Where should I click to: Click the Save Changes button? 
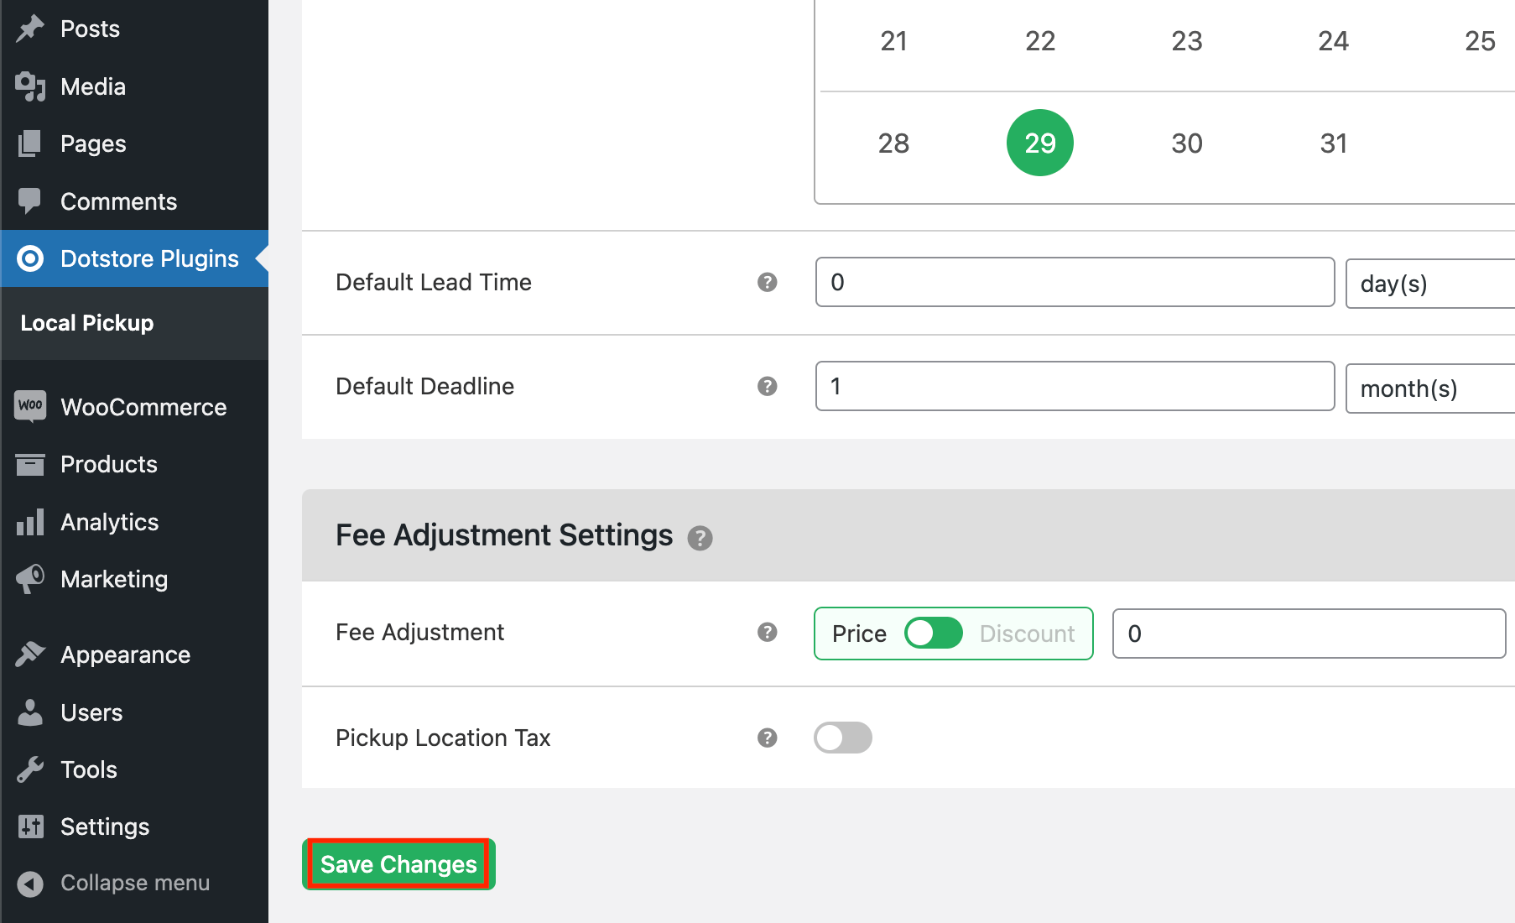point(398,863)
